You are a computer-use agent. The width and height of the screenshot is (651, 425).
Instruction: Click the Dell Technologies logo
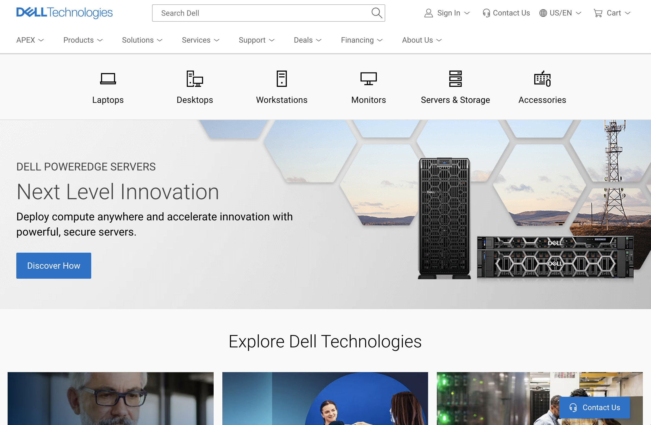pyautogui.click(x=64, y=12)
